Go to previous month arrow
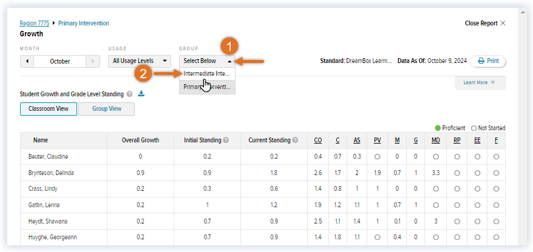 27,61
